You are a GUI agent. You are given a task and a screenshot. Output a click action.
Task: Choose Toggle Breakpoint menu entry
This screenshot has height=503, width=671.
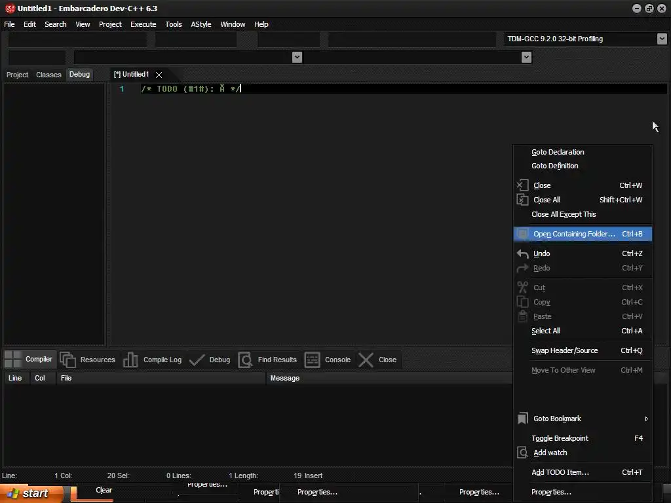(583, 438)
